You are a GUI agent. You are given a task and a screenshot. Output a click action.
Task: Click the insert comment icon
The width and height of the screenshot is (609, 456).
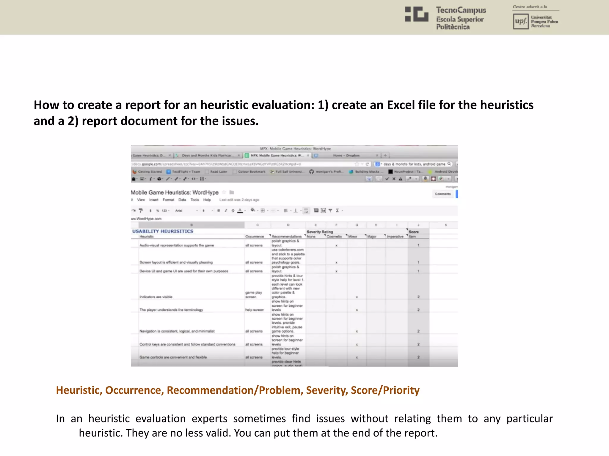316,210
